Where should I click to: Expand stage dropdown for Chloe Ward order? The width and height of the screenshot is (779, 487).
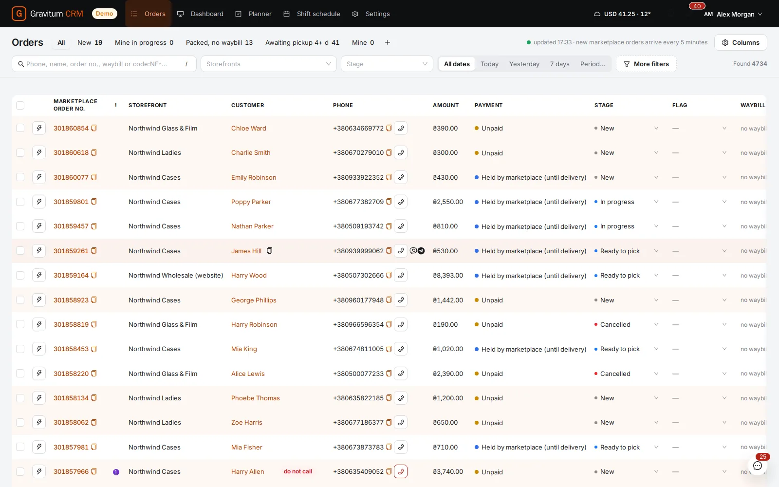pyautogui.click(x=656, y=128)
